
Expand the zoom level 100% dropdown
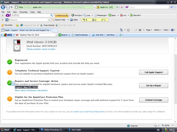[x=173, y=125]
